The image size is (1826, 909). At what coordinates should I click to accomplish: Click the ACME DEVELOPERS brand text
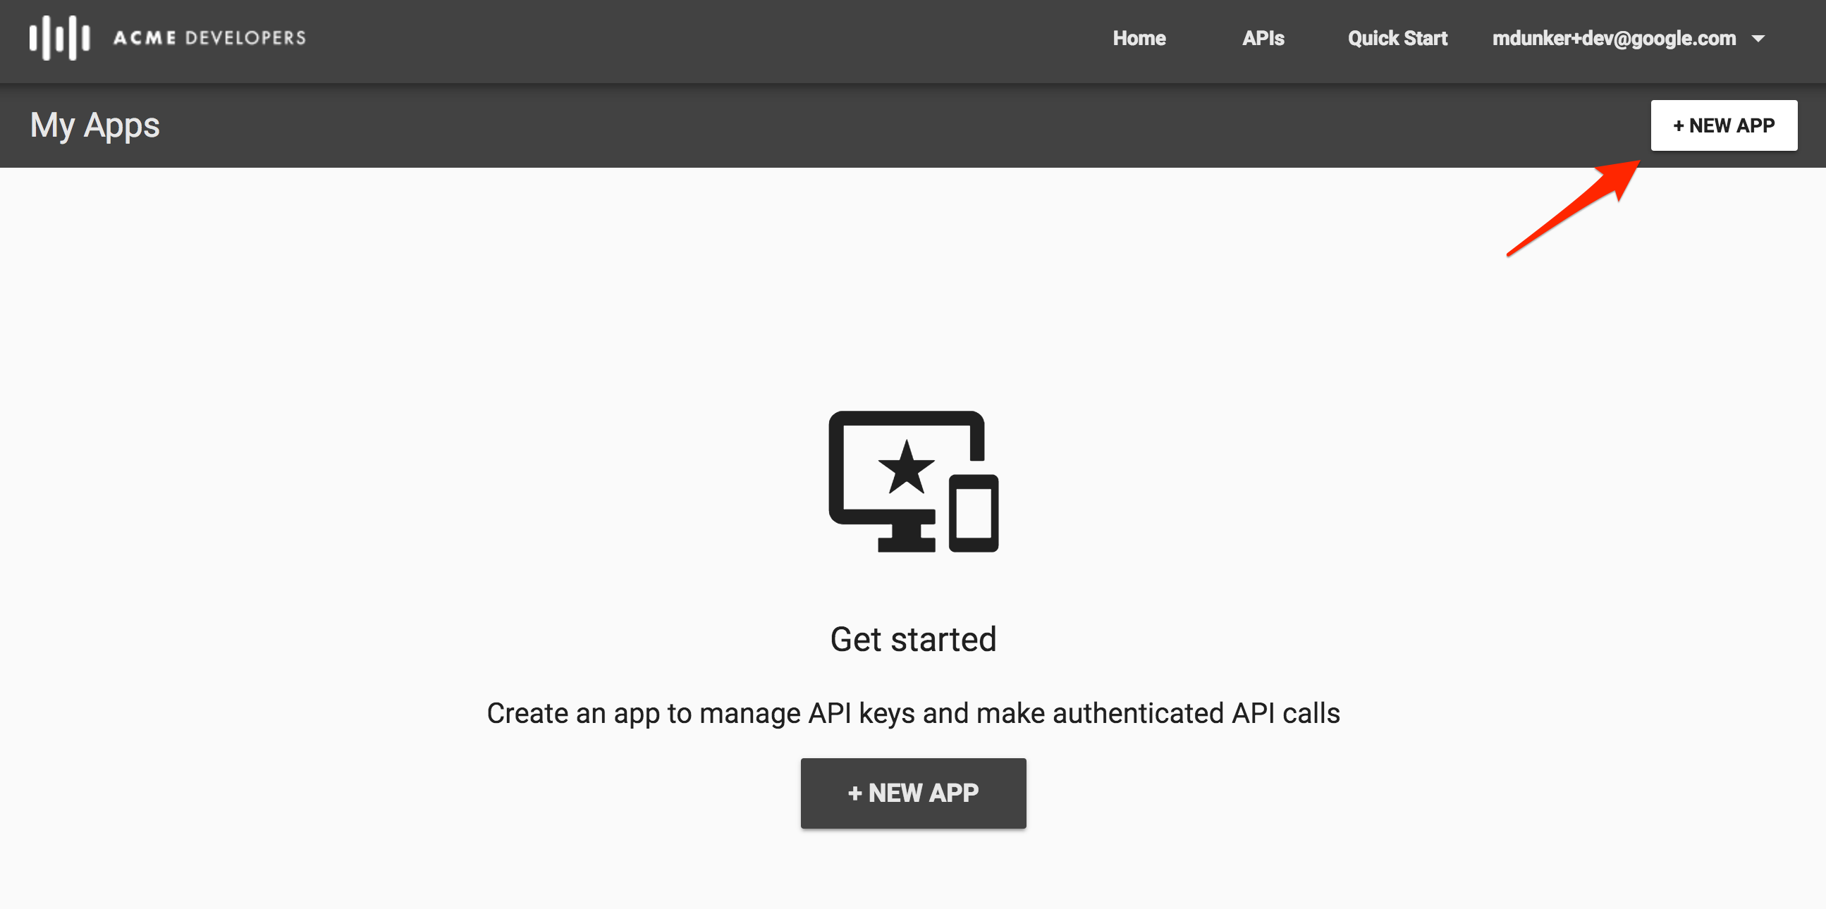pos(210,37)
